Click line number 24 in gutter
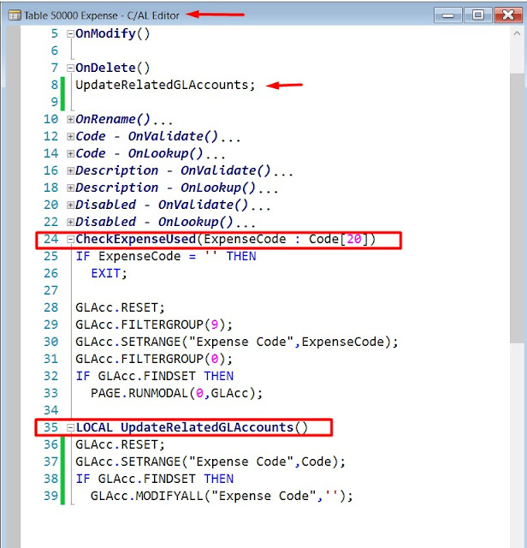 51,239
